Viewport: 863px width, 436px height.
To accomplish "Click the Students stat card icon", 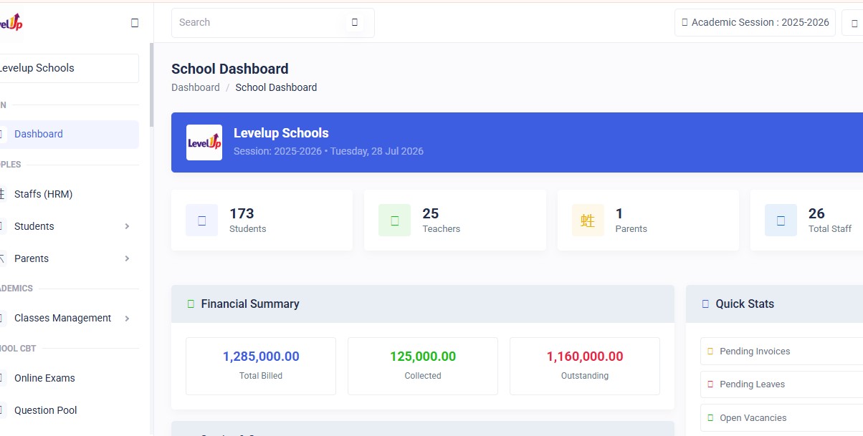I will pyautogui.click(x=201, y=221).
